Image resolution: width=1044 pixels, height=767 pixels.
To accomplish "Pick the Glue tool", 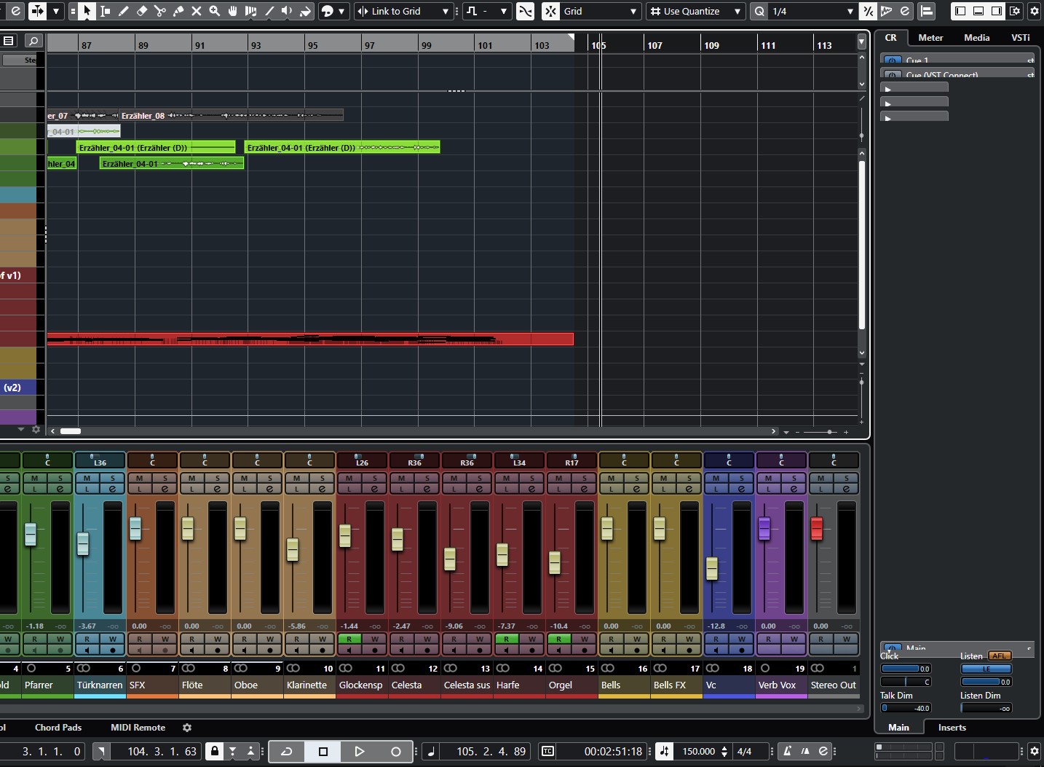I will pos(178,11).
